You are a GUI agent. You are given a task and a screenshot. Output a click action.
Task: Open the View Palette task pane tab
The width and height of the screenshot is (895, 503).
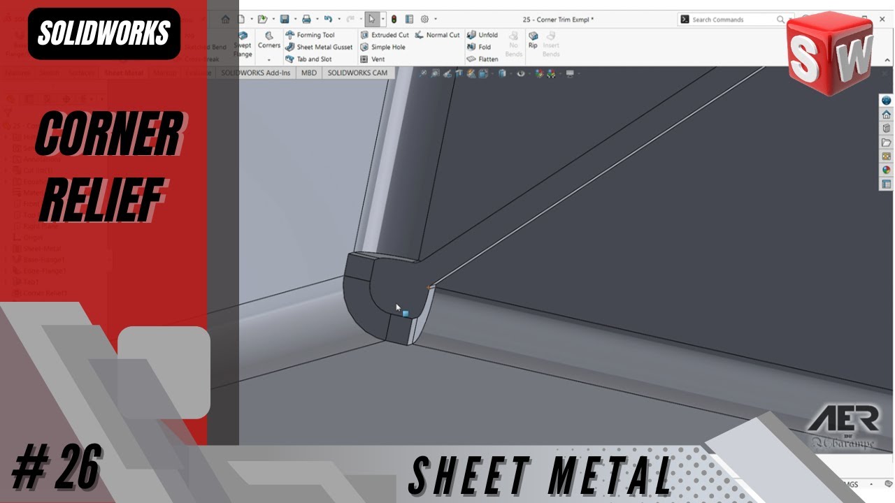(x=887, y=156)
